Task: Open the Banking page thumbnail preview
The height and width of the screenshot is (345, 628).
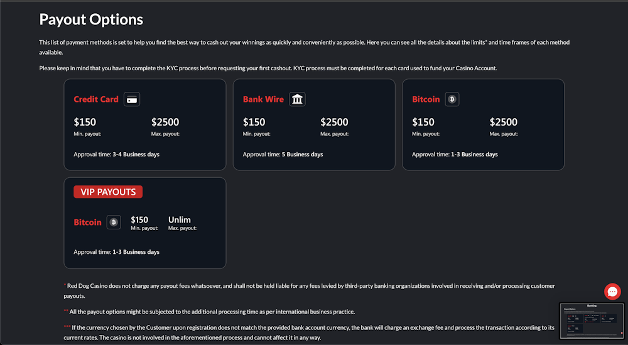Action: [592, 320]
